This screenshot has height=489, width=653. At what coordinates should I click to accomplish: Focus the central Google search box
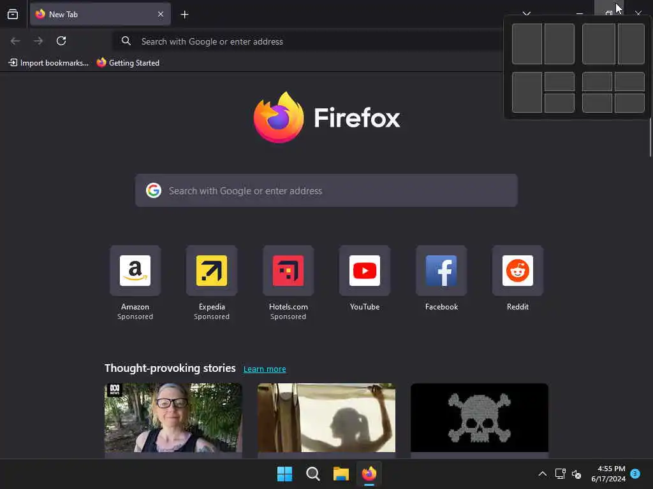click(326, 190)
